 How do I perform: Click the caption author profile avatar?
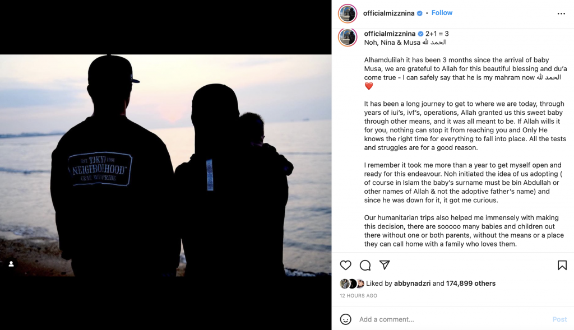pyautogui.click(x=348, y=37)
